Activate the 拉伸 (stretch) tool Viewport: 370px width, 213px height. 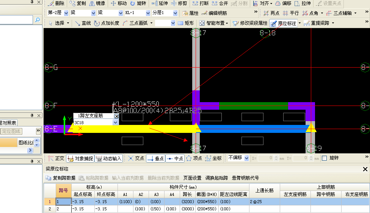(303, 3)
